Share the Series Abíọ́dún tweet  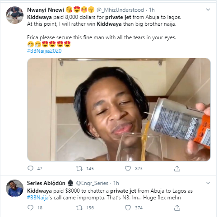(x=177, y=208)
